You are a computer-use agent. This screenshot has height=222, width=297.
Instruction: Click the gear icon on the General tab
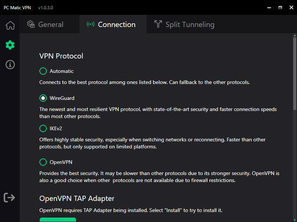point(30,24)
